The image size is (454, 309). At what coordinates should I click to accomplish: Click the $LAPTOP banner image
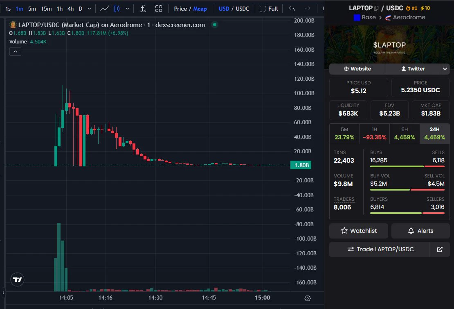point(389,44)
